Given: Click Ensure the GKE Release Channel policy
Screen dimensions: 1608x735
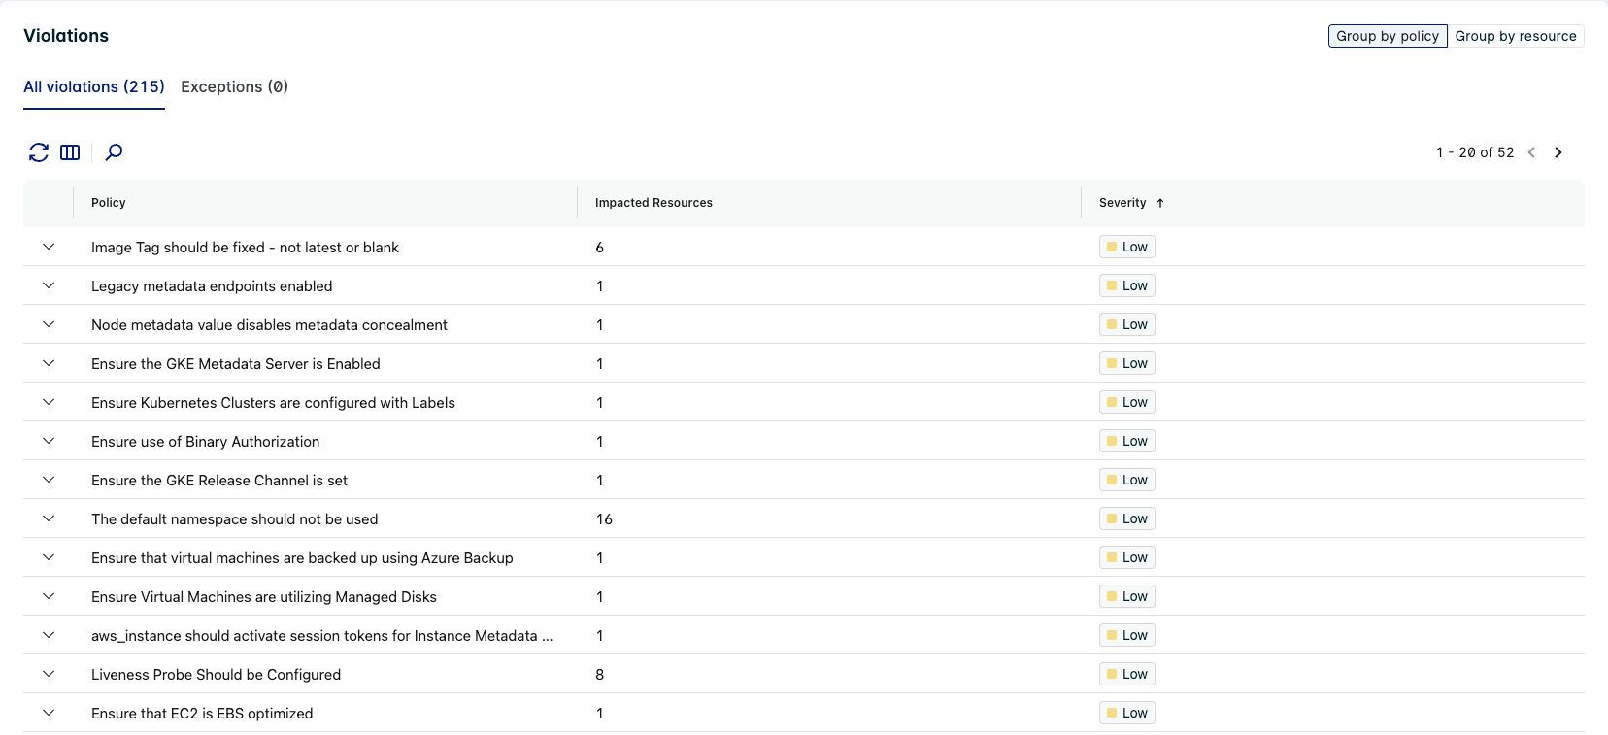Looking at the screenshot, I should (x=219, y=481).
